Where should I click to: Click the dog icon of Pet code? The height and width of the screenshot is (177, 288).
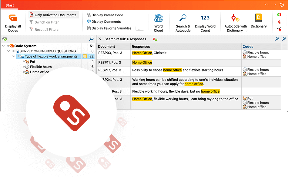coord(27,61)
